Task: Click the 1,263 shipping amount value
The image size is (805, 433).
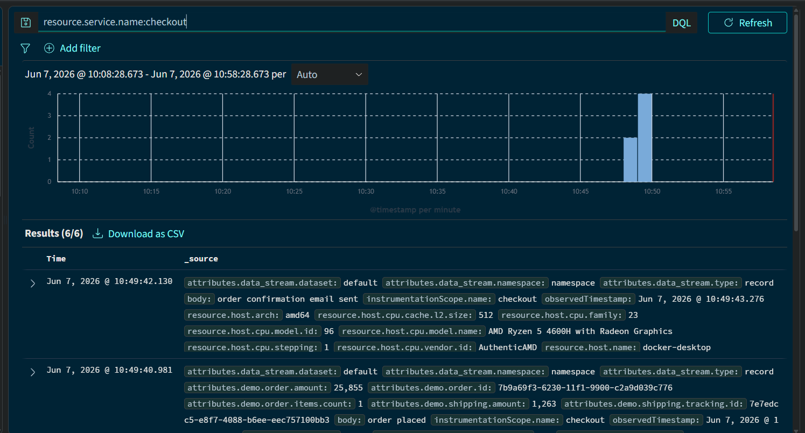Action: (544, 403)
